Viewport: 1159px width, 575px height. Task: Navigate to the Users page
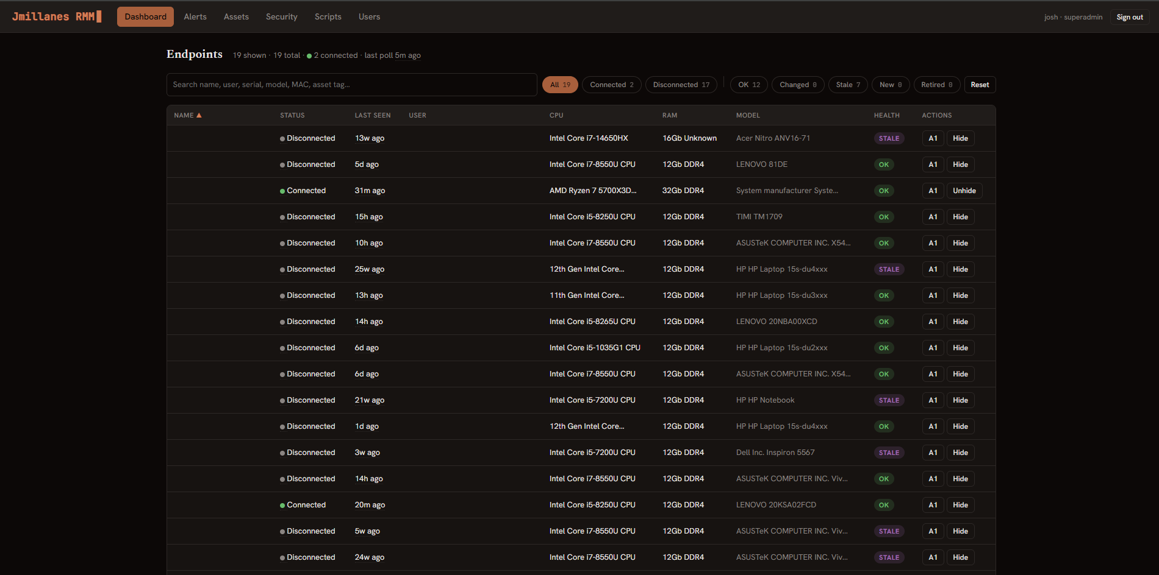tap(369, 16)
